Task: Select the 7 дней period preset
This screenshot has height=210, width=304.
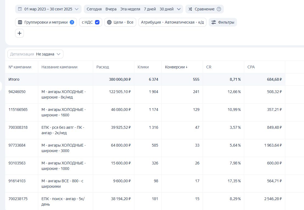Action: click(x=150, y=9)
